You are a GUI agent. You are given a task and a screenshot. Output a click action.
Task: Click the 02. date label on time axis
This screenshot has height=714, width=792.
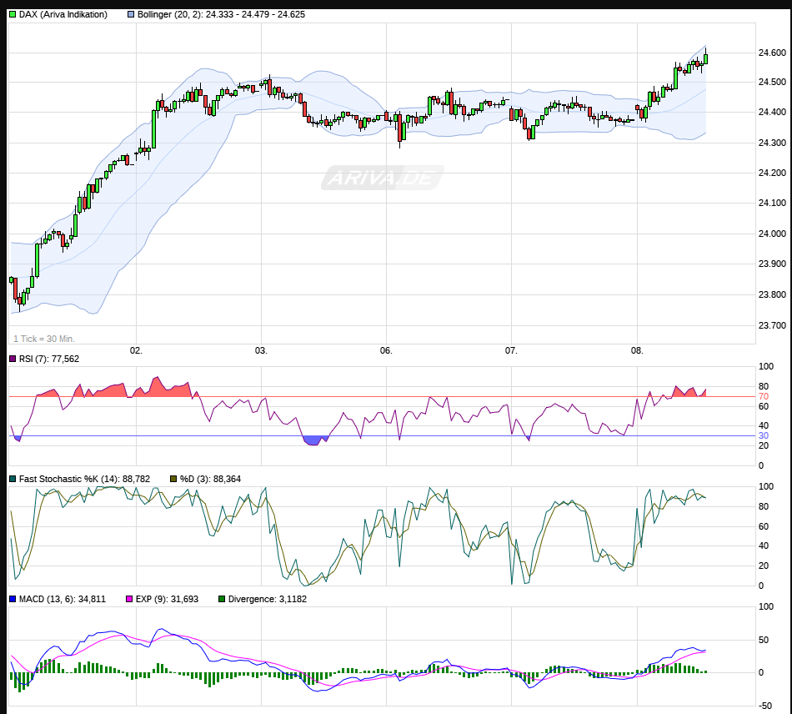[137, 351]
